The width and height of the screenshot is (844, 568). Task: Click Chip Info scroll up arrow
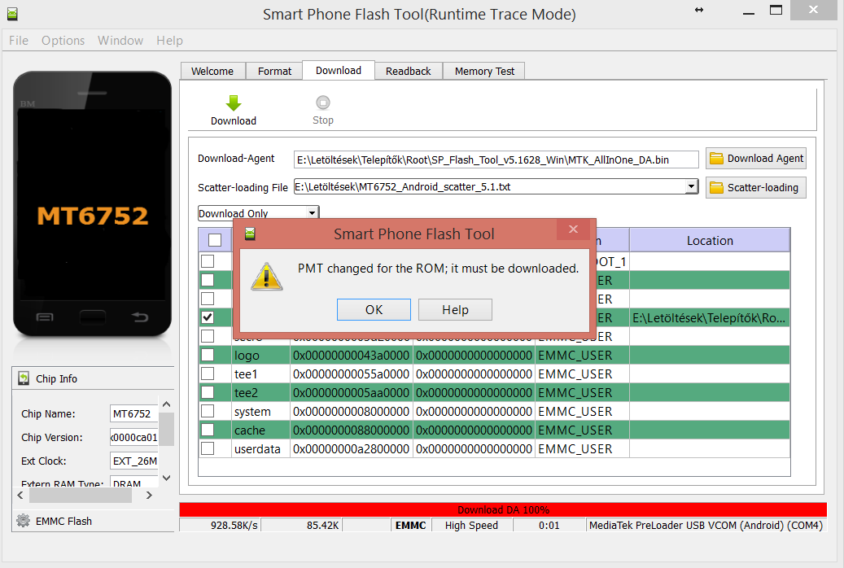166,404
